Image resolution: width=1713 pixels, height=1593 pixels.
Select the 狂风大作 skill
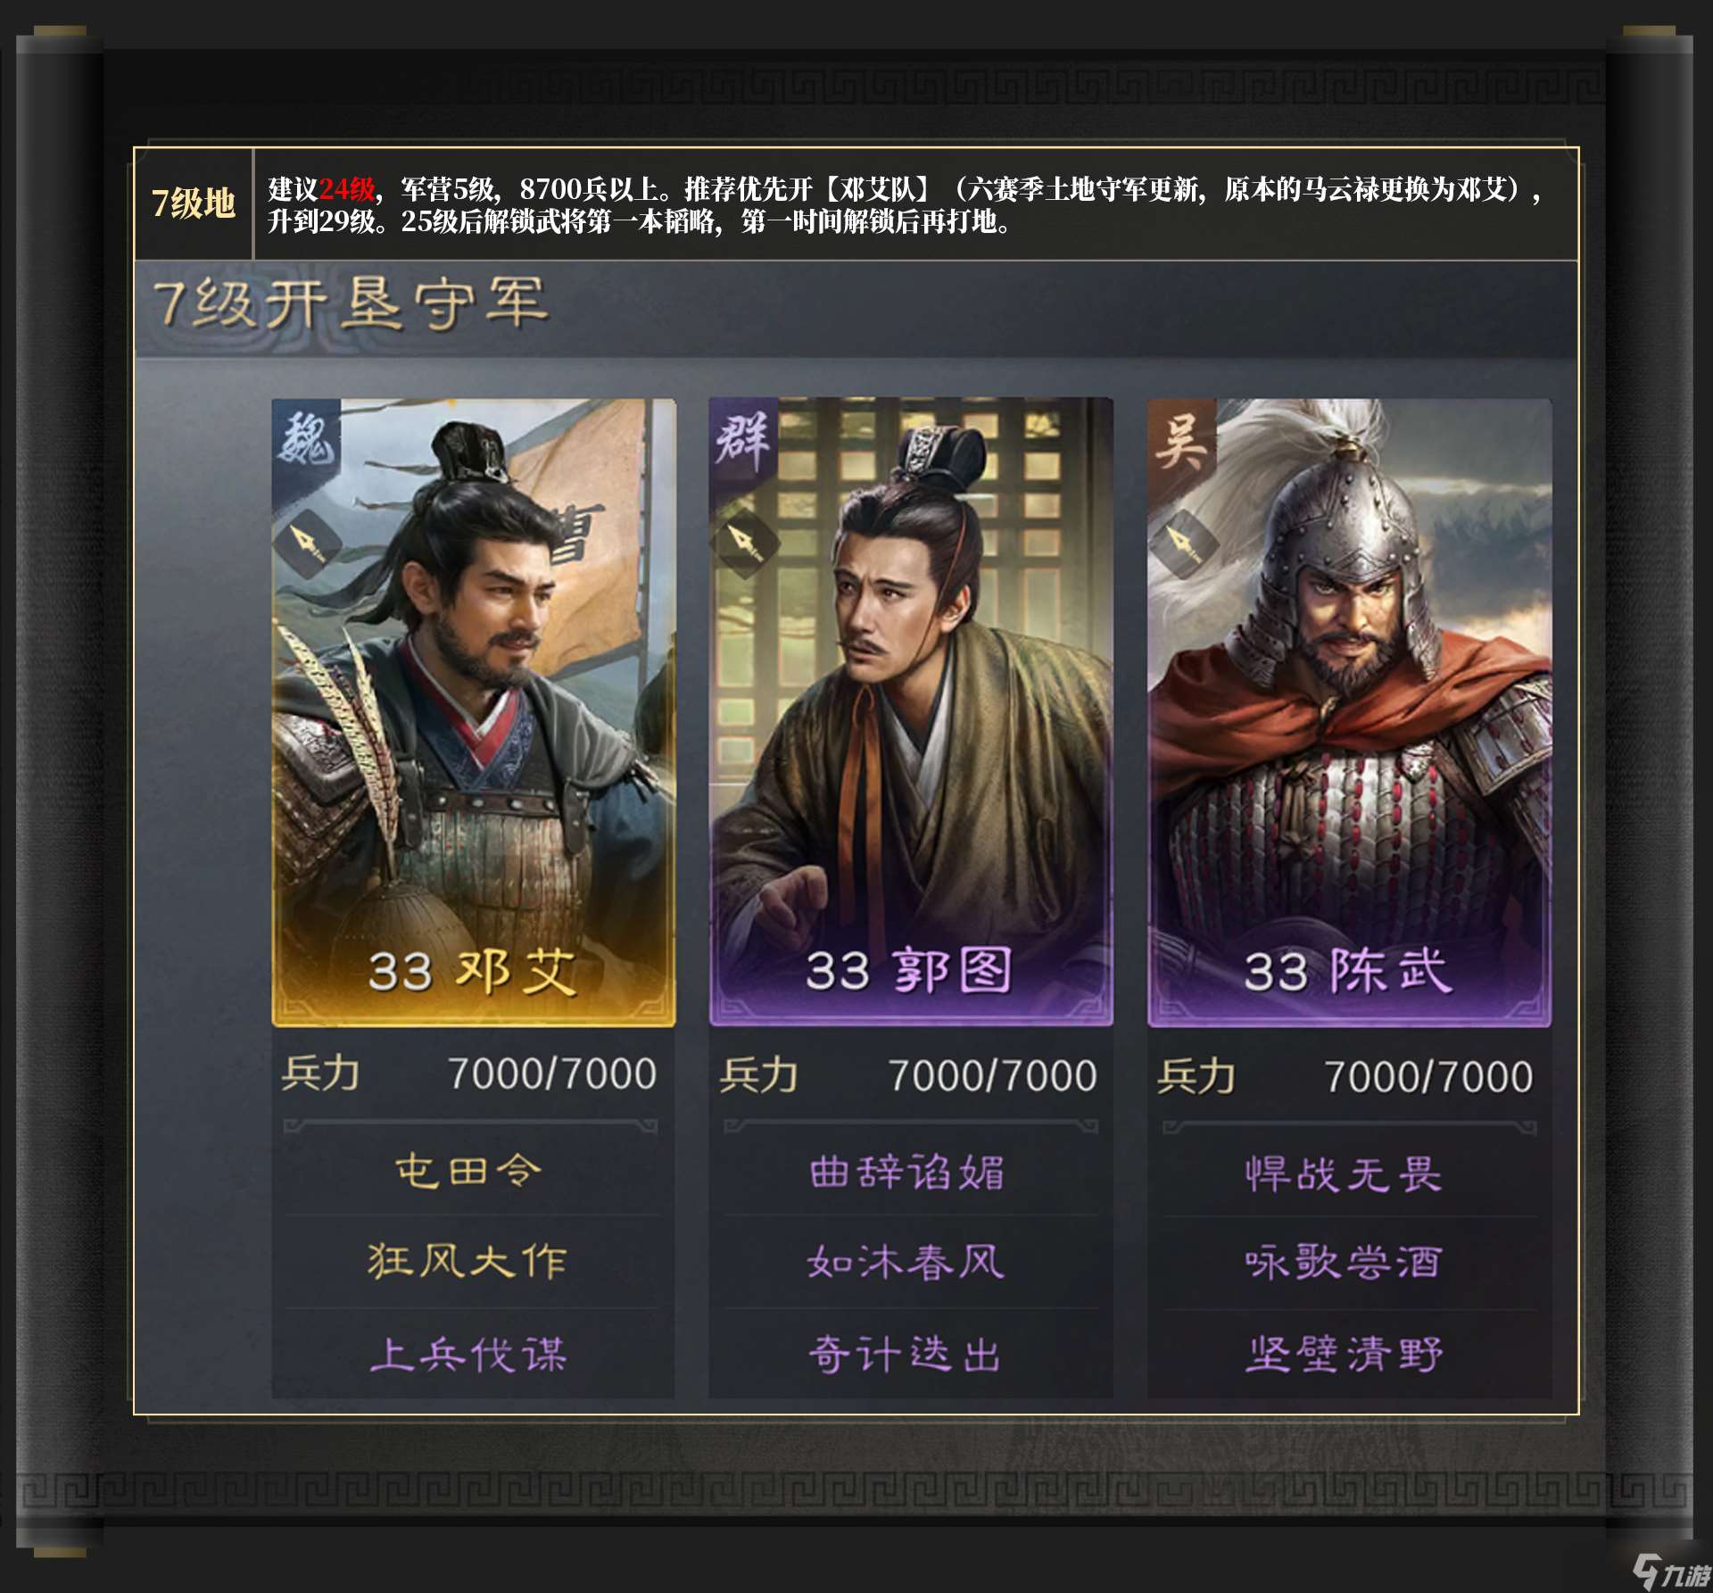468,1261
